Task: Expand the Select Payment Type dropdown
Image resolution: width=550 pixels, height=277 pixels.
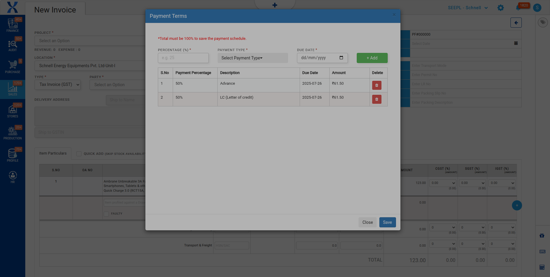Action: pos(252,58)
